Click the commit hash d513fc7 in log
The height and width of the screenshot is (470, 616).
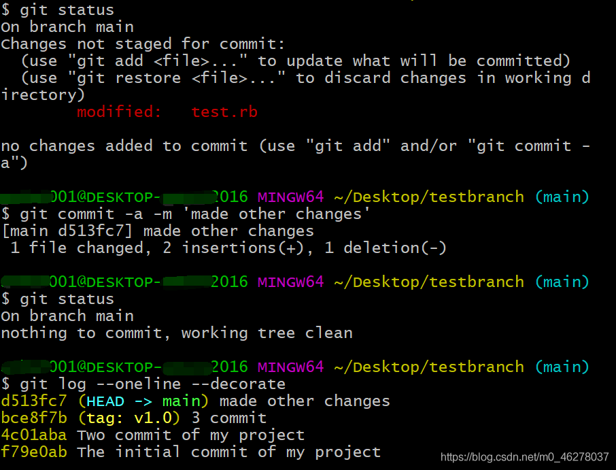tap(34, 401)
